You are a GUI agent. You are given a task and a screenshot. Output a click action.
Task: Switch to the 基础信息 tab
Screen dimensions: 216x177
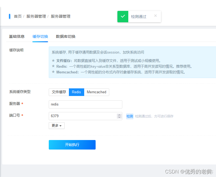17,36
